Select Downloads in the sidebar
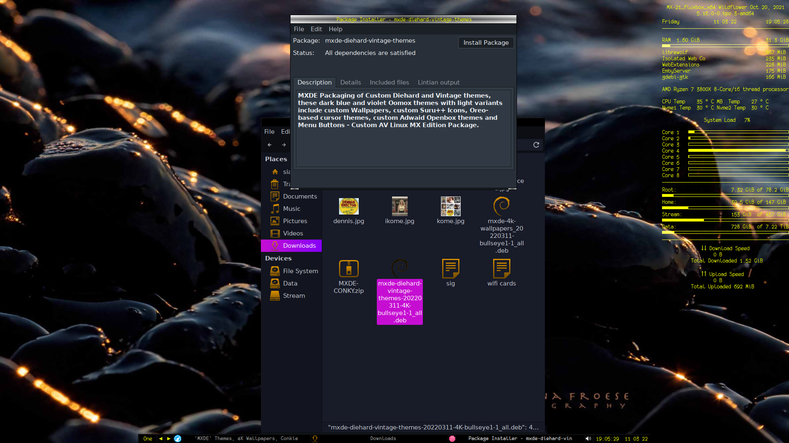 (291, 246)
